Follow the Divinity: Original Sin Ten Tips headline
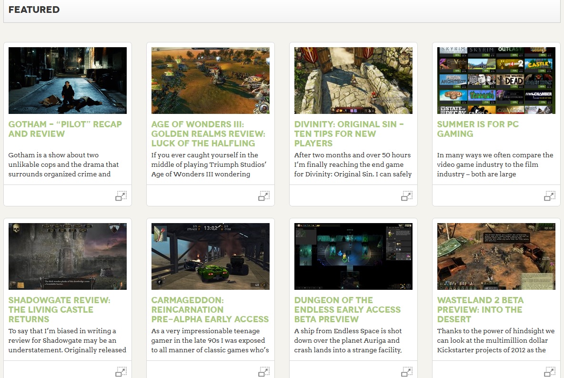 pos(349,134)
